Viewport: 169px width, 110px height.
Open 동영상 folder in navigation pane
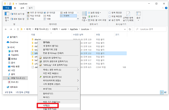coord(13,59)
